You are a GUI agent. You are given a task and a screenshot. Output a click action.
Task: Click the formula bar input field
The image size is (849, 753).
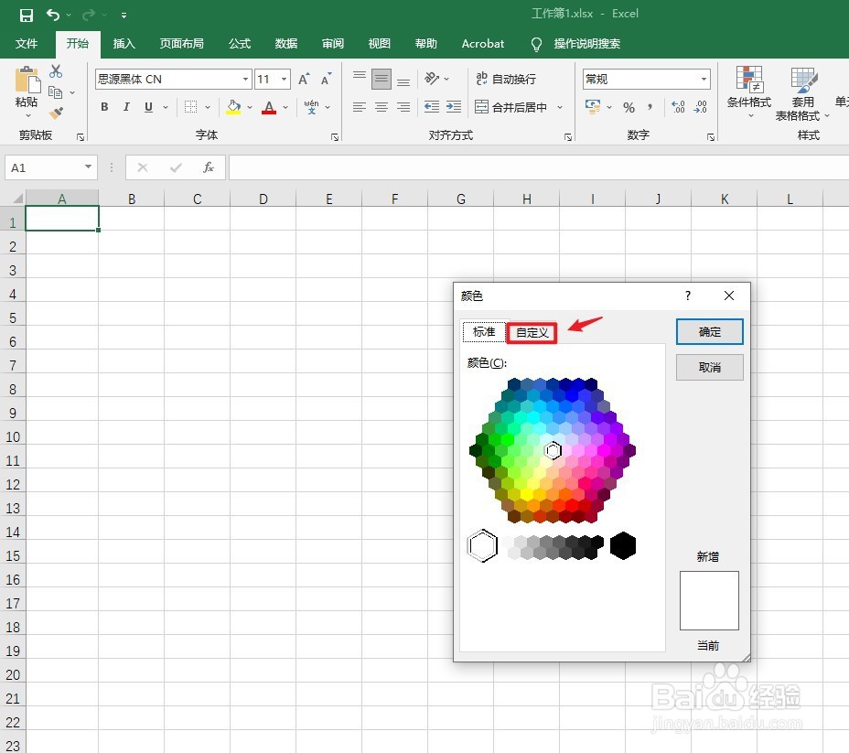click(539, 167)
